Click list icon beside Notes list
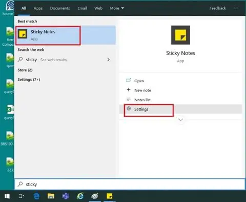This screenshot has height=202, width=246. (129, 99)
